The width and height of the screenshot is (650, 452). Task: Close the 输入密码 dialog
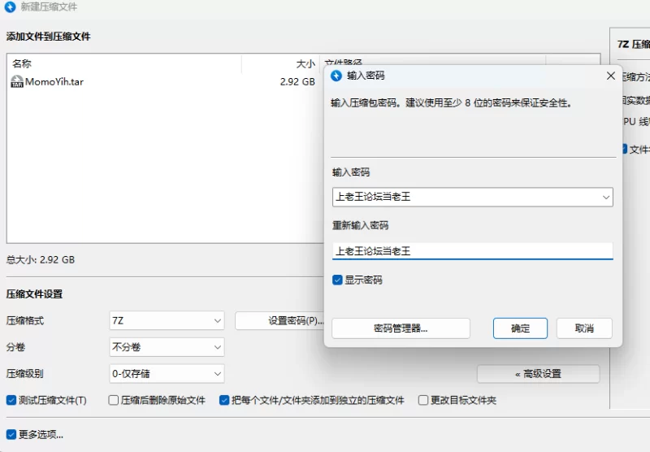[x=611, y=76]
